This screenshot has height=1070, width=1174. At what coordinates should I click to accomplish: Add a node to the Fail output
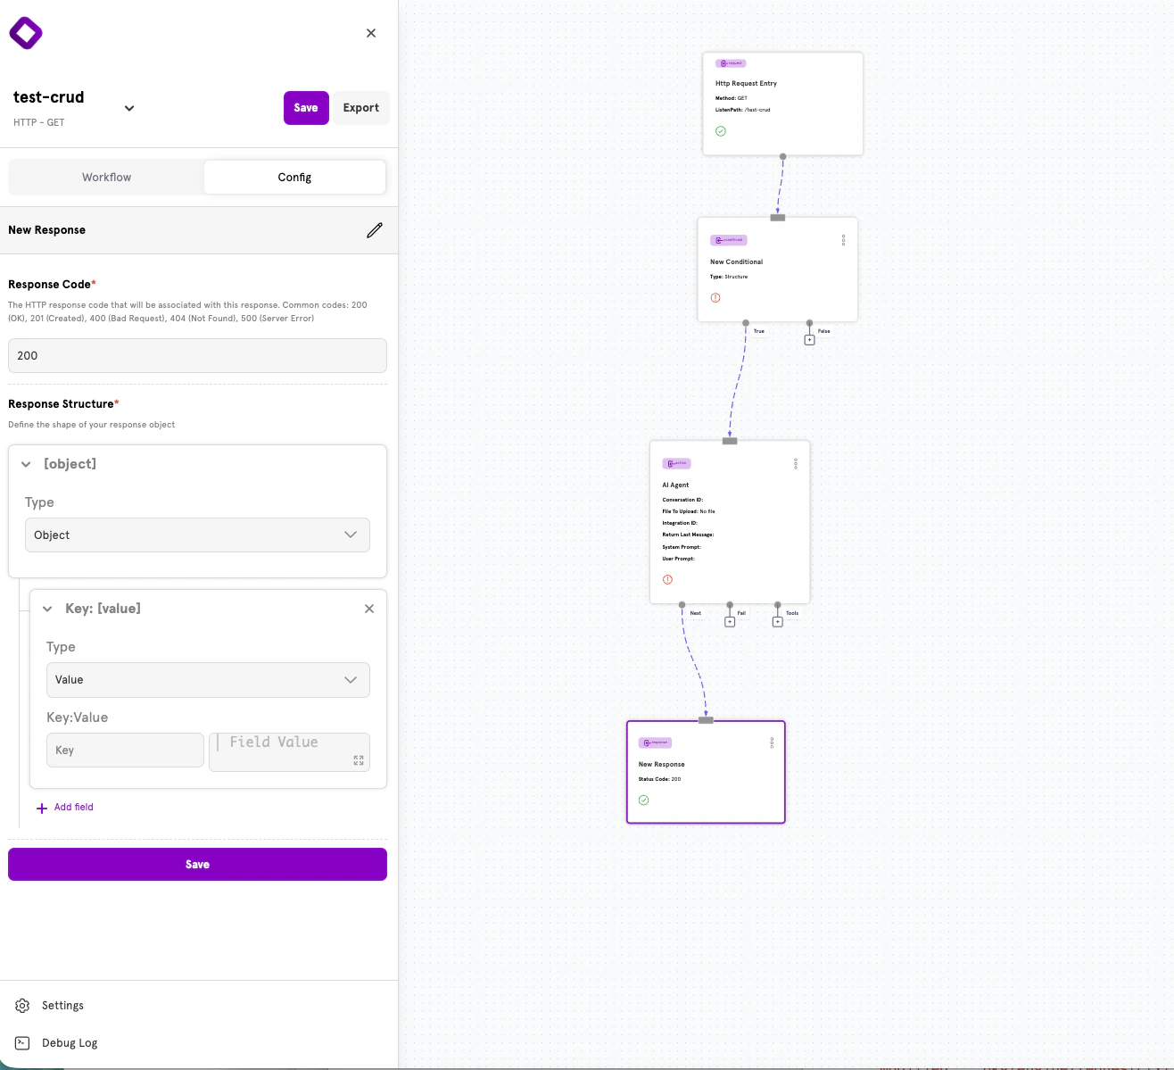pos(730,622)
